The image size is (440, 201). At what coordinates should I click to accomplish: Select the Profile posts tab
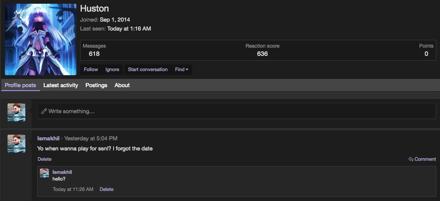[20, 85]
